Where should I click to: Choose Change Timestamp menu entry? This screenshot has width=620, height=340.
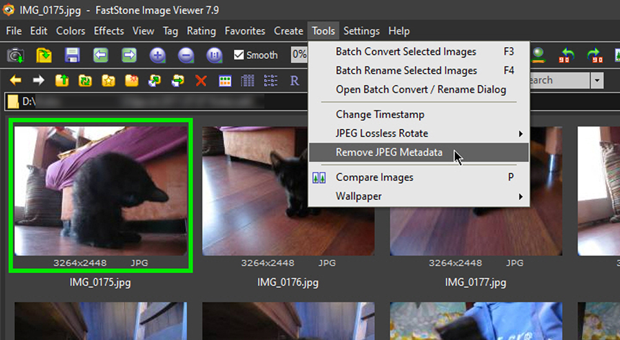coord(418,115)
